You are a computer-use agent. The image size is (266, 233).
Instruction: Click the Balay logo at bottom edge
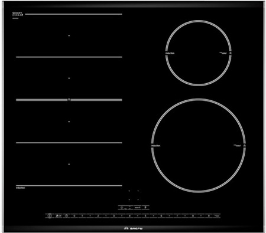pyautogui.click(x=134, y=228)
